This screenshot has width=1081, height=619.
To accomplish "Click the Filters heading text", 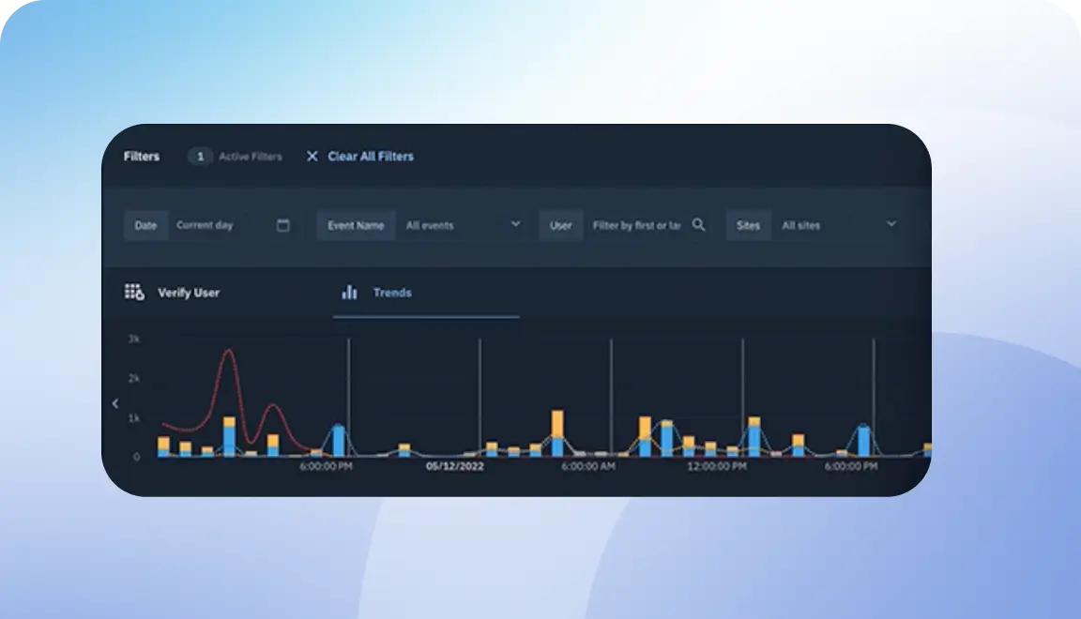I will (x=142, y=157).
